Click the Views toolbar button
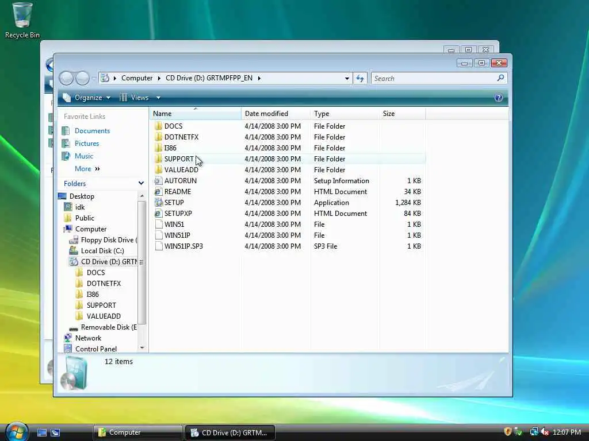 [x=134, y=98]
